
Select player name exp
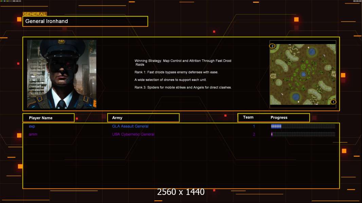tap(32, 126)
